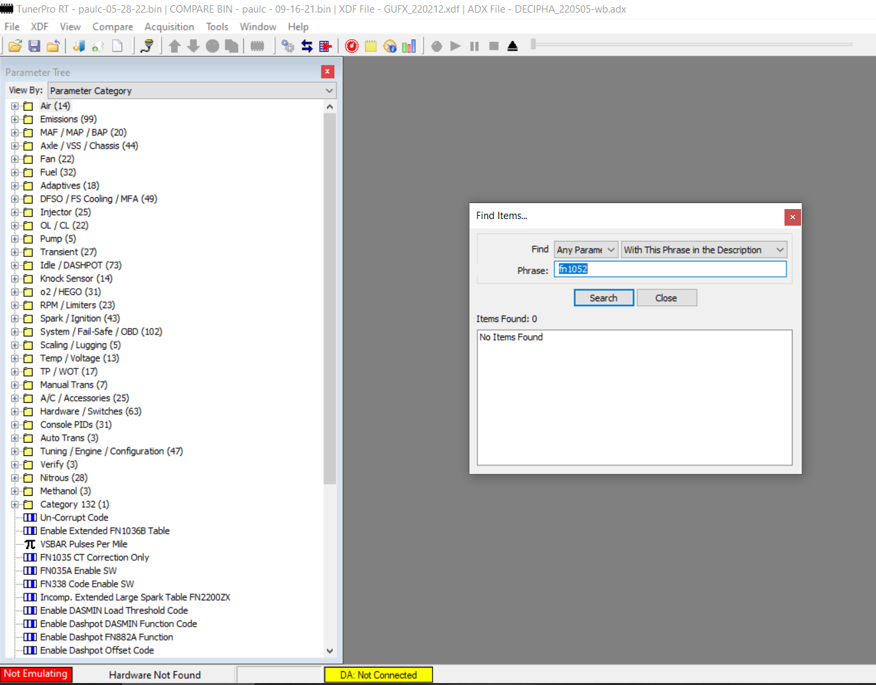Image resolution: width=876 pixels, height=685 pixels.
Task: Click the eject triangle icon
Action: tap(513, 46)
